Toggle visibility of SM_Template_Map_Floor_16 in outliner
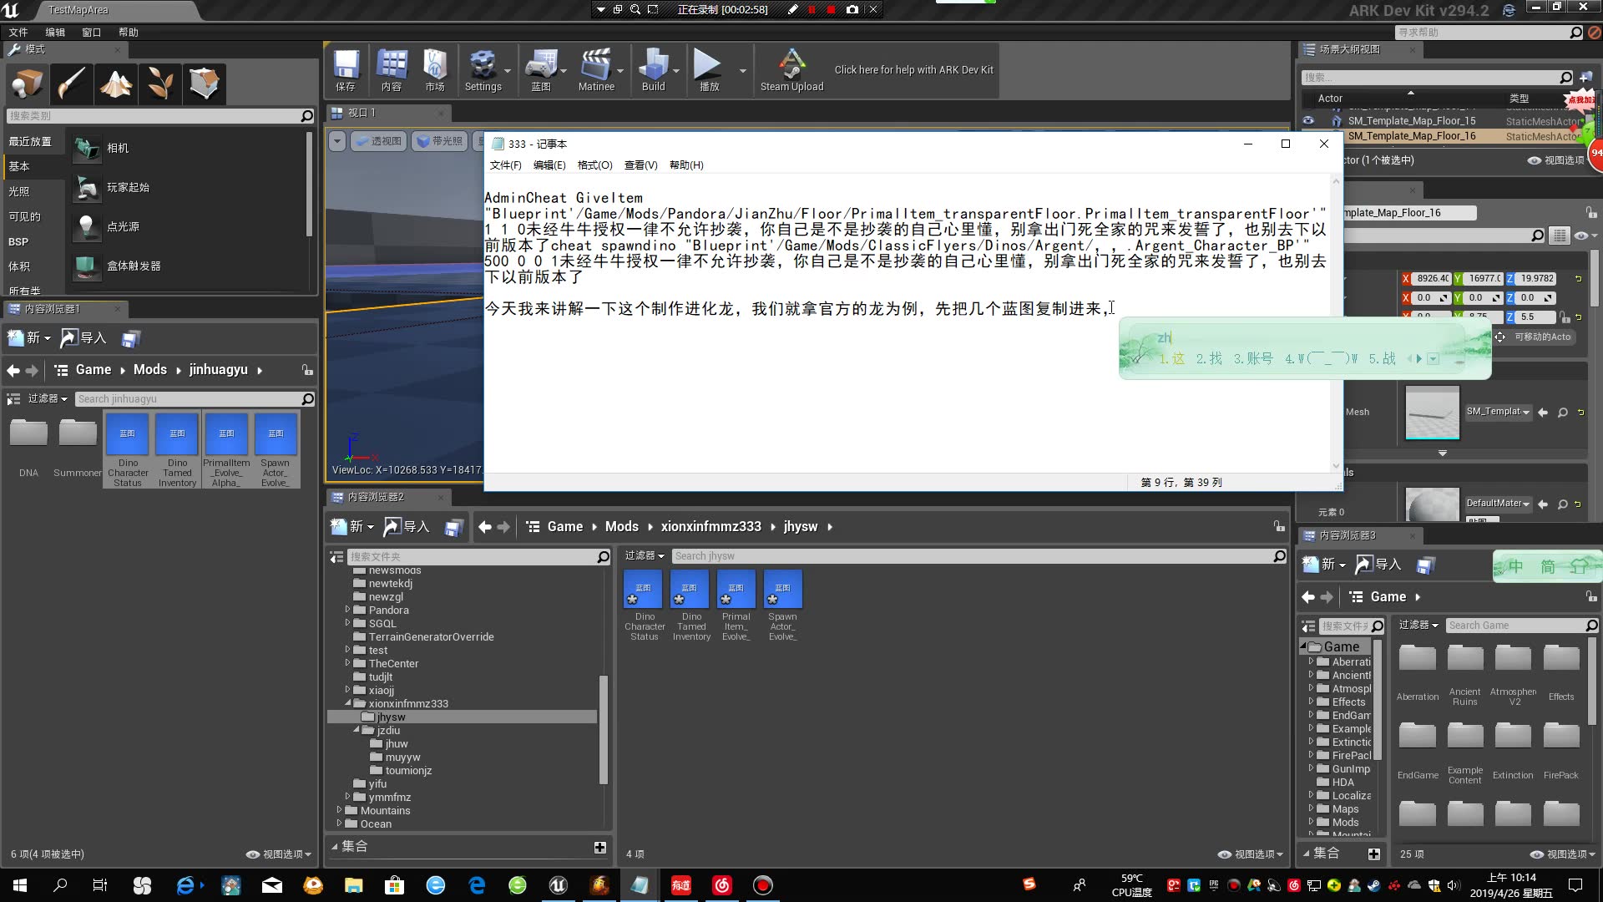 point(1308,135)
